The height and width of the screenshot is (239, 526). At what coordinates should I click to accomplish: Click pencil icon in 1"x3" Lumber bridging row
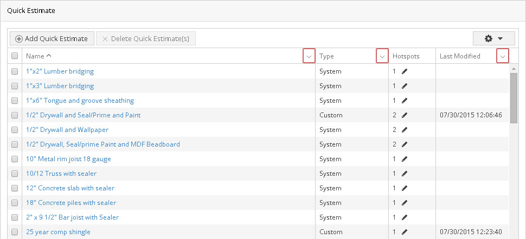click(x=405, y=86)
